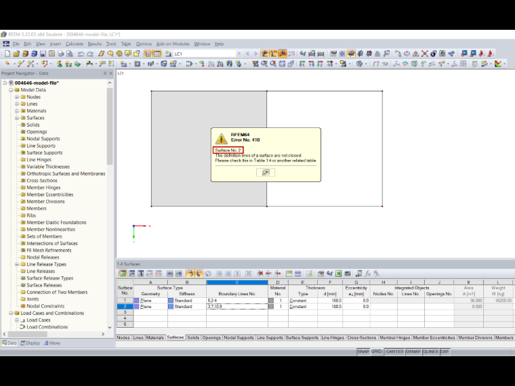Click the boundary lines cell containing 3,7,10,9
515x386 pixels.
click(236, 307)
